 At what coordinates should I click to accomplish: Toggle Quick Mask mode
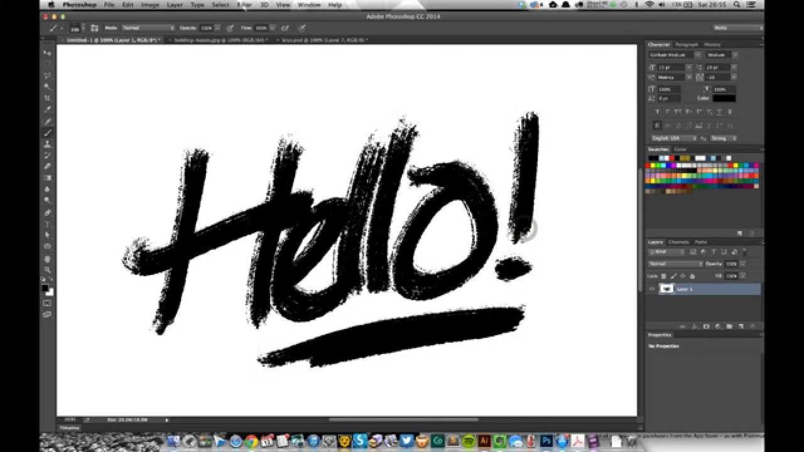click(x=47, y=303)
